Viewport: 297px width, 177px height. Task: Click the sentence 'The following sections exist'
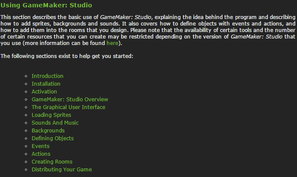(67, 56)
